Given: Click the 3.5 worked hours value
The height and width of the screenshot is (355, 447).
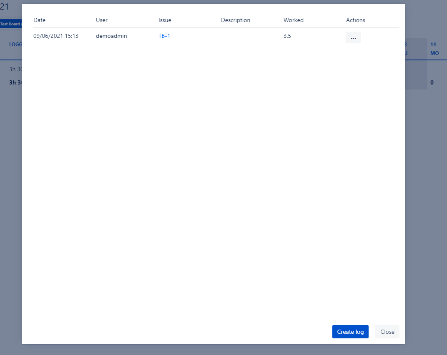Looking at the screenshot, I should click(287, 36).
